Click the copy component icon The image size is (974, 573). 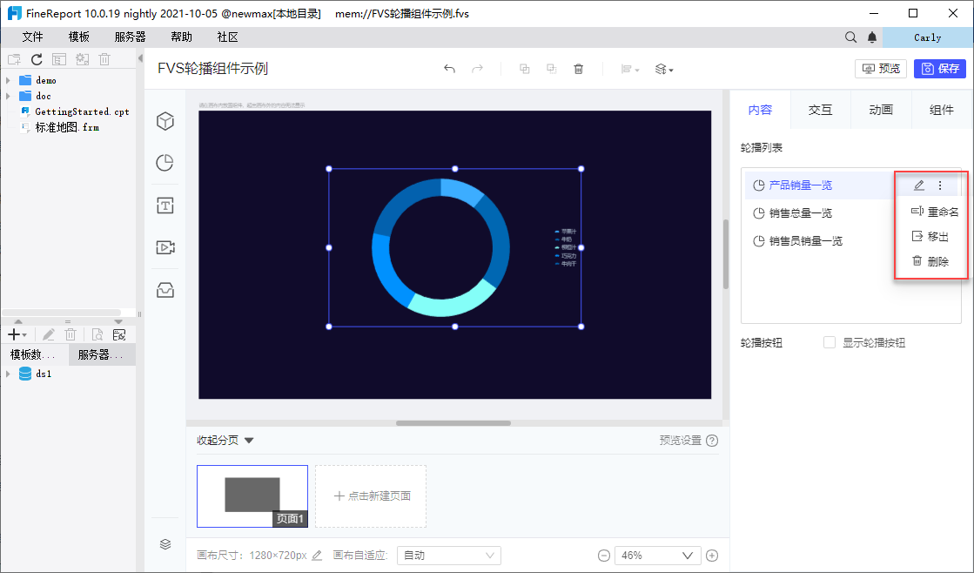click(x=524, y=69)
